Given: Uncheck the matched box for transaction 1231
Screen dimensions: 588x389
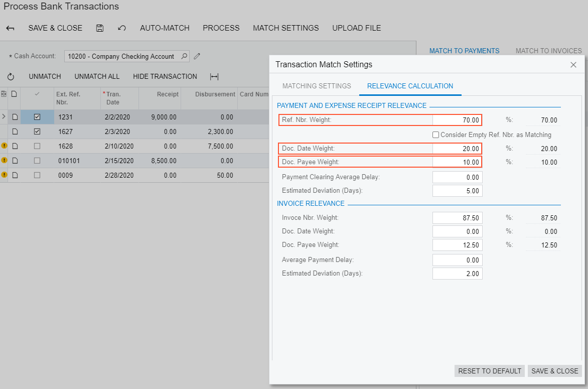Looking at the screenshot, I should [37, 117].
